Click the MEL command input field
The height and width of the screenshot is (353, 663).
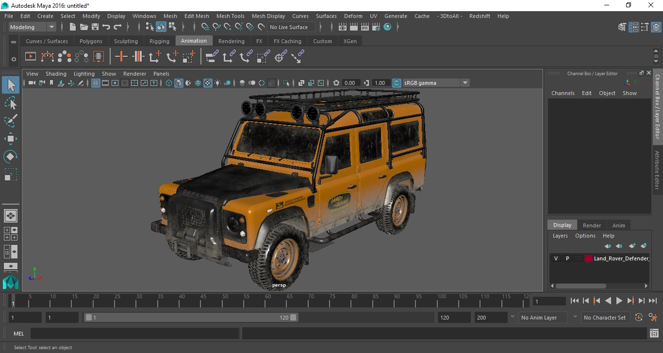pos(135,334)
